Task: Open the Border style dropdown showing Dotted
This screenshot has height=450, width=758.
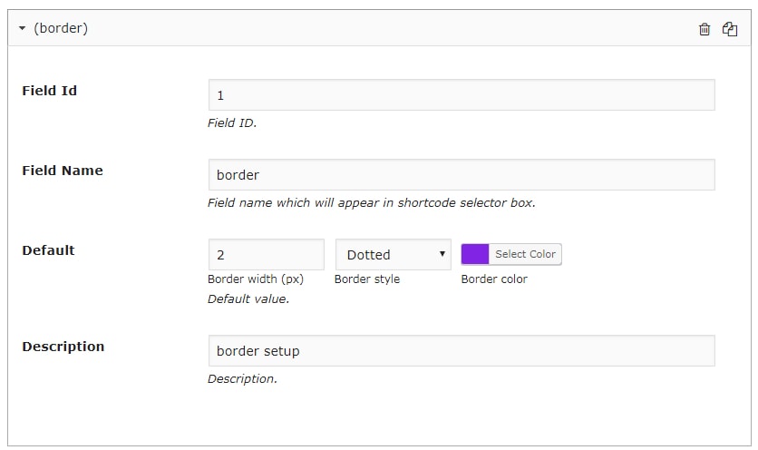Action: (x=393, y=255)
